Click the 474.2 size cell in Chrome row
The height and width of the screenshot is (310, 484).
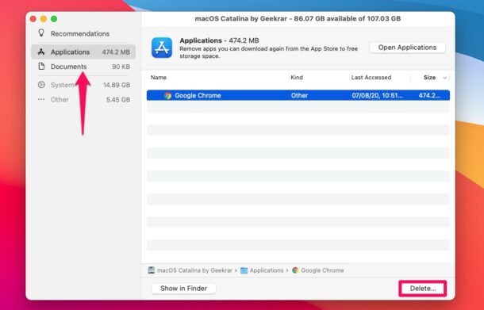point(430,96)
